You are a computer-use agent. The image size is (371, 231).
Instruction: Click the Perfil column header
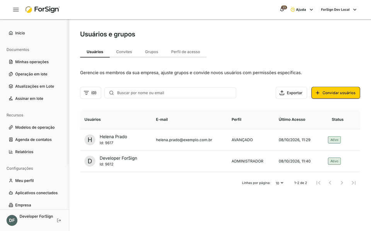pyautogui.click(x=237, y=120)
